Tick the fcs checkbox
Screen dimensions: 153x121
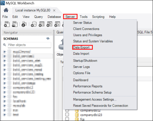67,119
